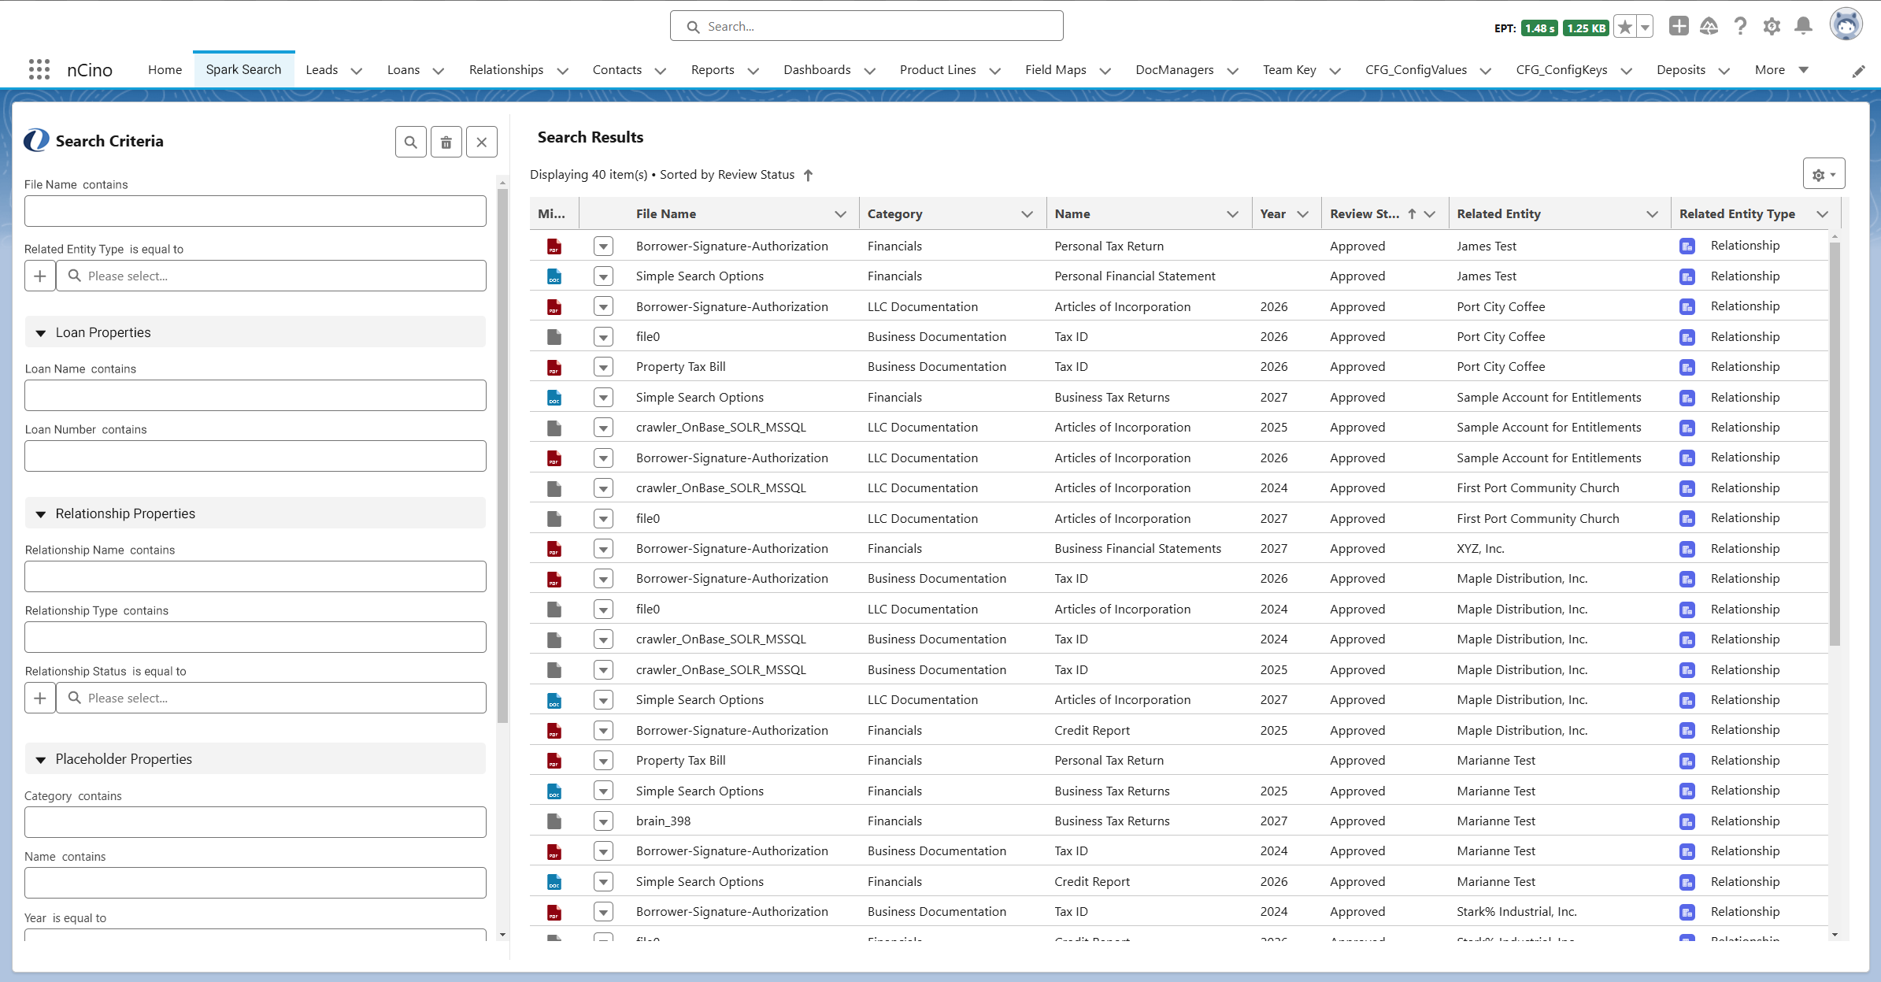Click the results scrollbar down arrow
1881x982 pixels.
pyautogui.click(x=1835, y=935)
